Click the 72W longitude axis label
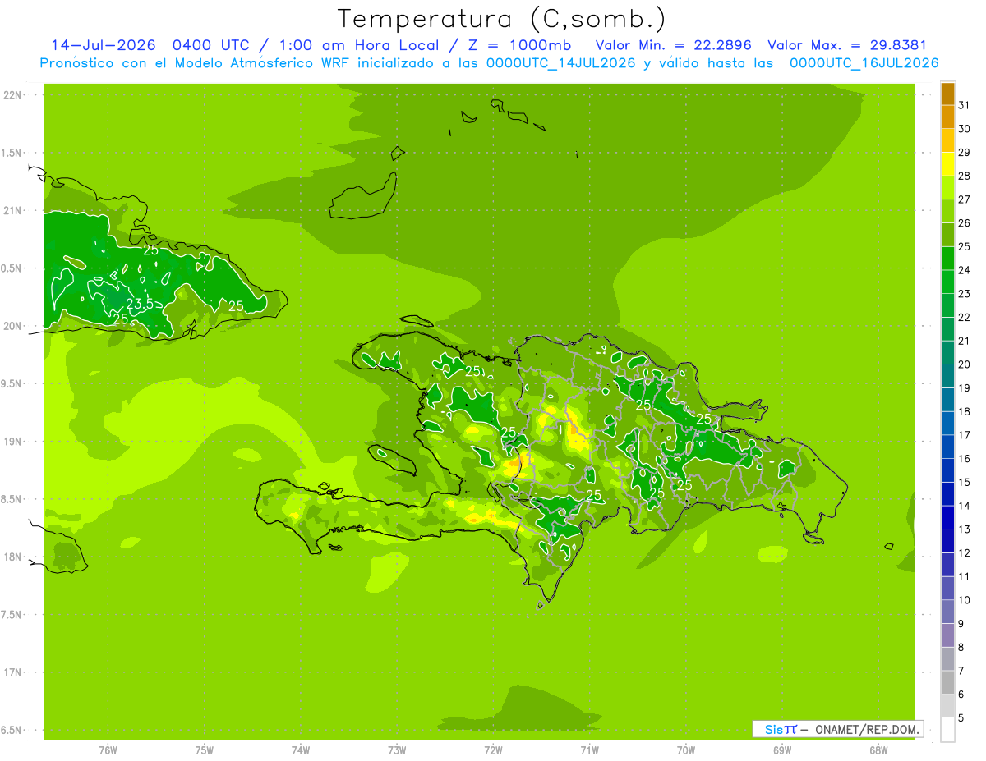This screenshot has width=986, height=761. (x=493, y=750)
